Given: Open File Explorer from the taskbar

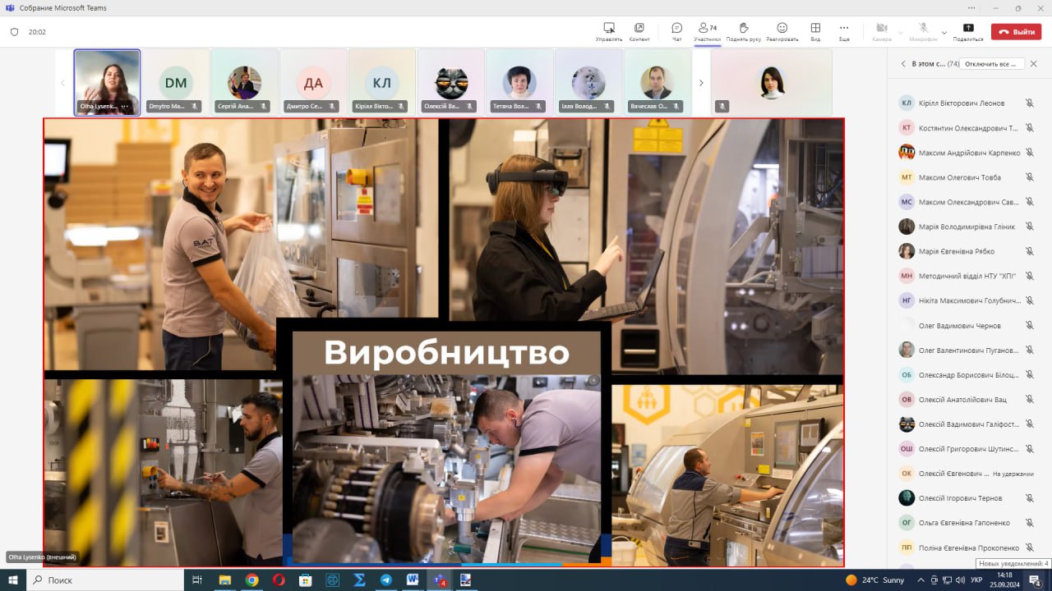Looking at the screenshot, I should [x=224, y=580].
